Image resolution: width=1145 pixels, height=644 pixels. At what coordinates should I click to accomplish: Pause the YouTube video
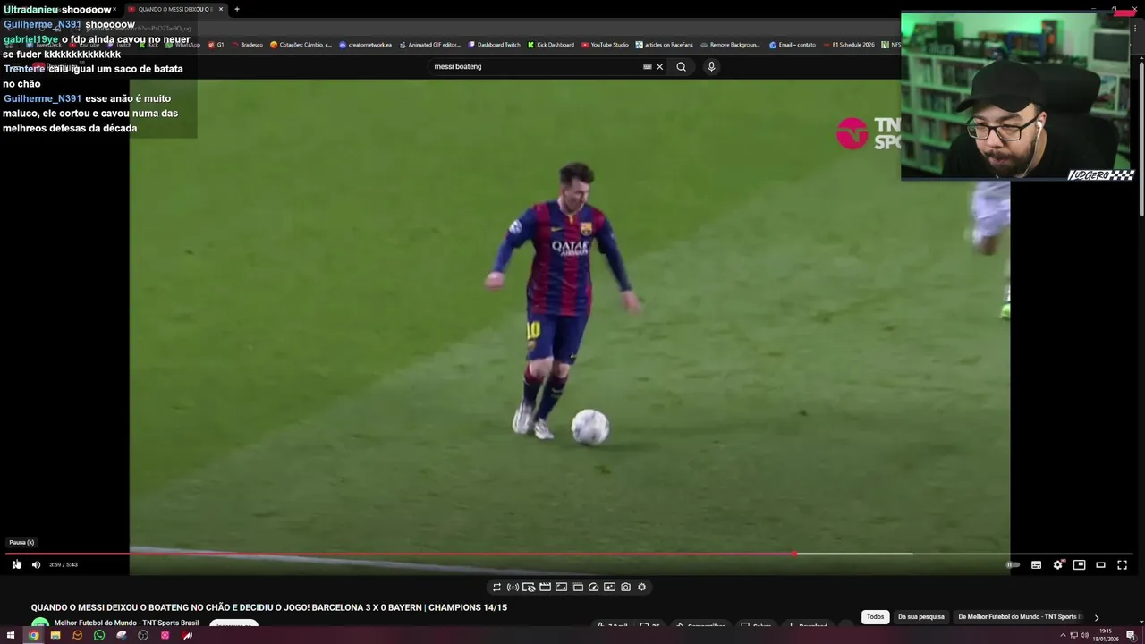click(16, 564)
